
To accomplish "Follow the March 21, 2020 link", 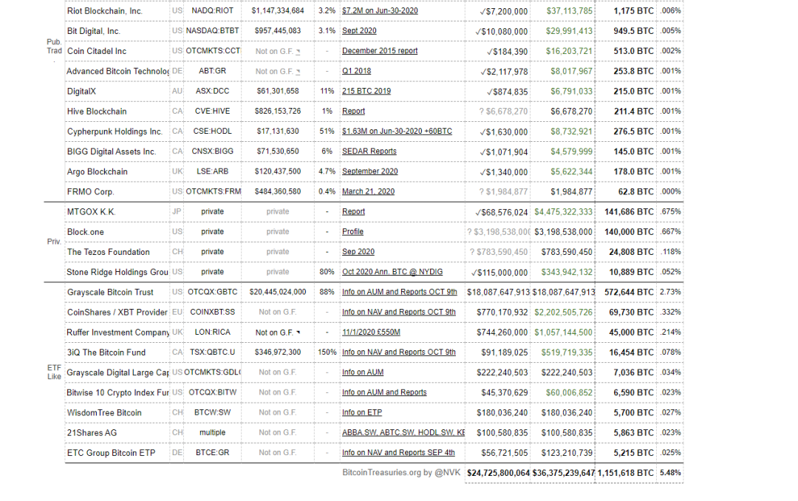I will pyautogui.click(x=368, y=191).
